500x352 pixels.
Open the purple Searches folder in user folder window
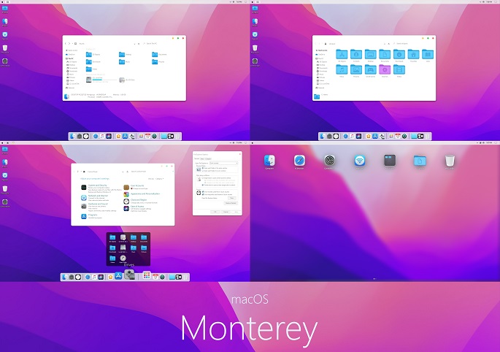click(385, 69)
